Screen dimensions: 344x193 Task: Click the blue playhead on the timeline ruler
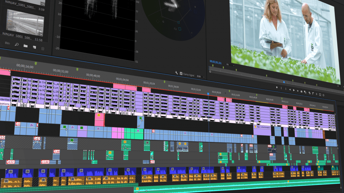click(x=208, y=94)
